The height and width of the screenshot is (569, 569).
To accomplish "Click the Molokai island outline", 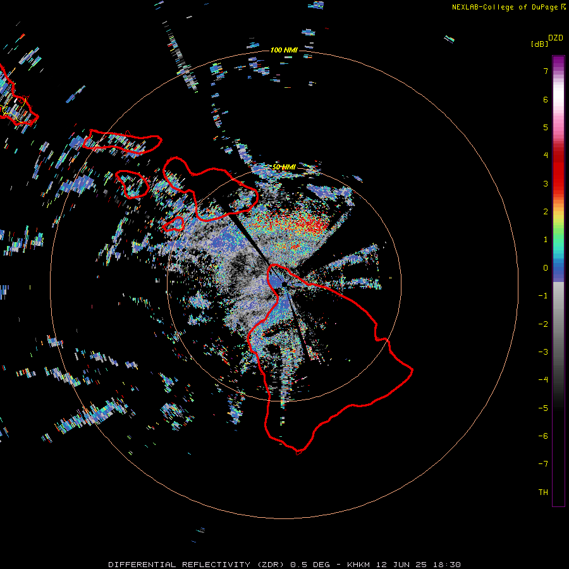I will (122, 142).
